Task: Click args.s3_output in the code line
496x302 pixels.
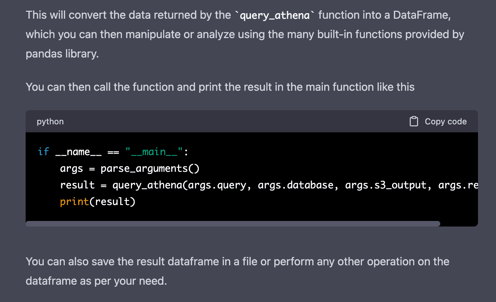Action: pos(386,185)
